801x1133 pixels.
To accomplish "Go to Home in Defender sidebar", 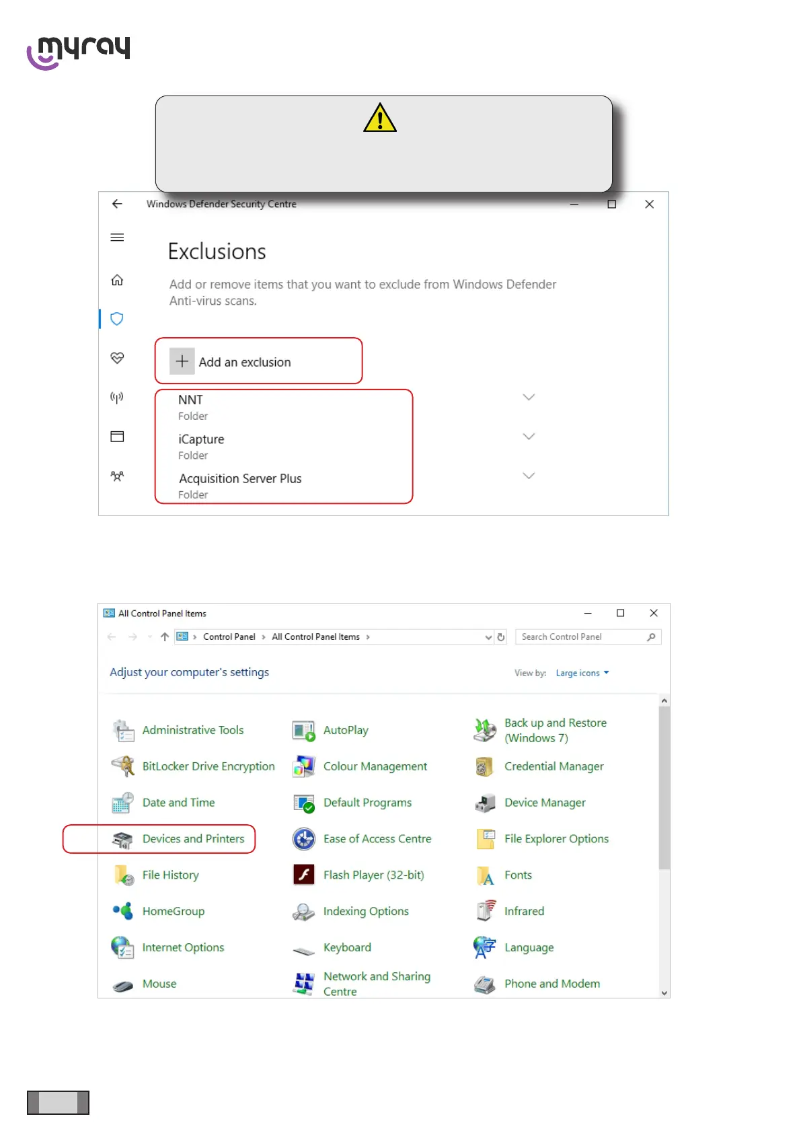I will (117, 280).
